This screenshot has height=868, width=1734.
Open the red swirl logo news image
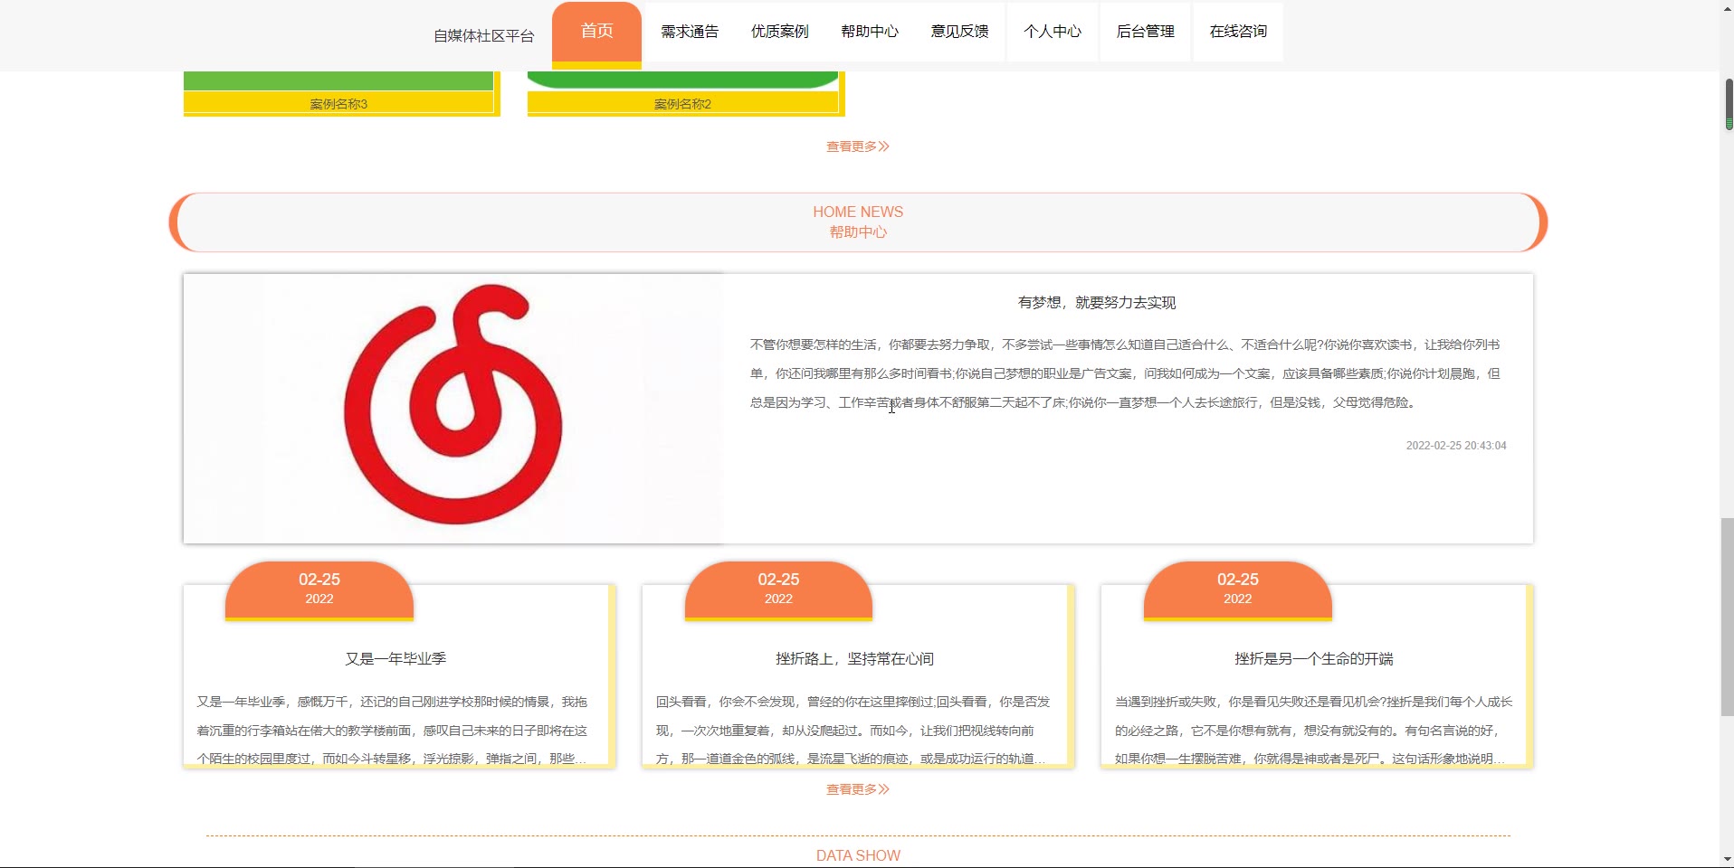click(453, 409)
